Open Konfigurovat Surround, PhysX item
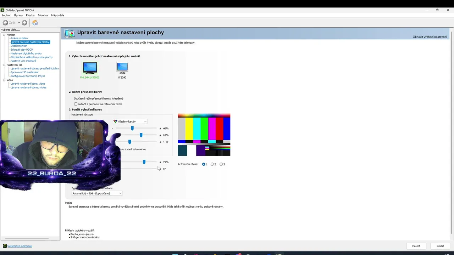Image resolution: width=454 pixels, height=255 pixels. 28,76
